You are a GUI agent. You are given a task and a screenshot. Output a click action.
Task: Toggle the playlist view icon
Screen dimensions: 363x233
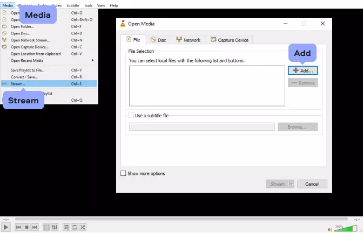pos(66,227)
